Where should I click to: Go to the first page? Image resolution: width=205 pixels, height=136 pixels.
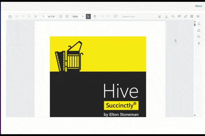17,16
